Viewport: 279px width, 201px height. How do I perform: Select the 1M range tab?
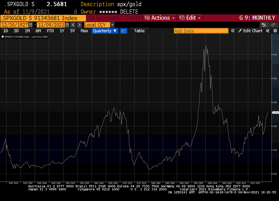click(27, 31)
